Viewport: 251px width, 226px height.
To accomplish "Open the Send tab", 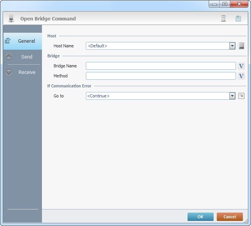I will pos(23,57).
